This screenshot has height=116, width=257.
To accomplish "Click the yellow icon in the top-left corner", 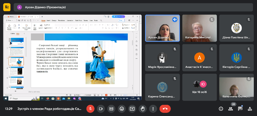I will coord(7,7).
